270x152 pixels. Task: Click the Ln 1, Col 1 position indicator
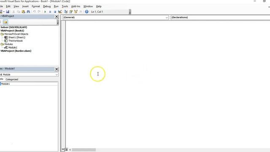coord(97,12)
